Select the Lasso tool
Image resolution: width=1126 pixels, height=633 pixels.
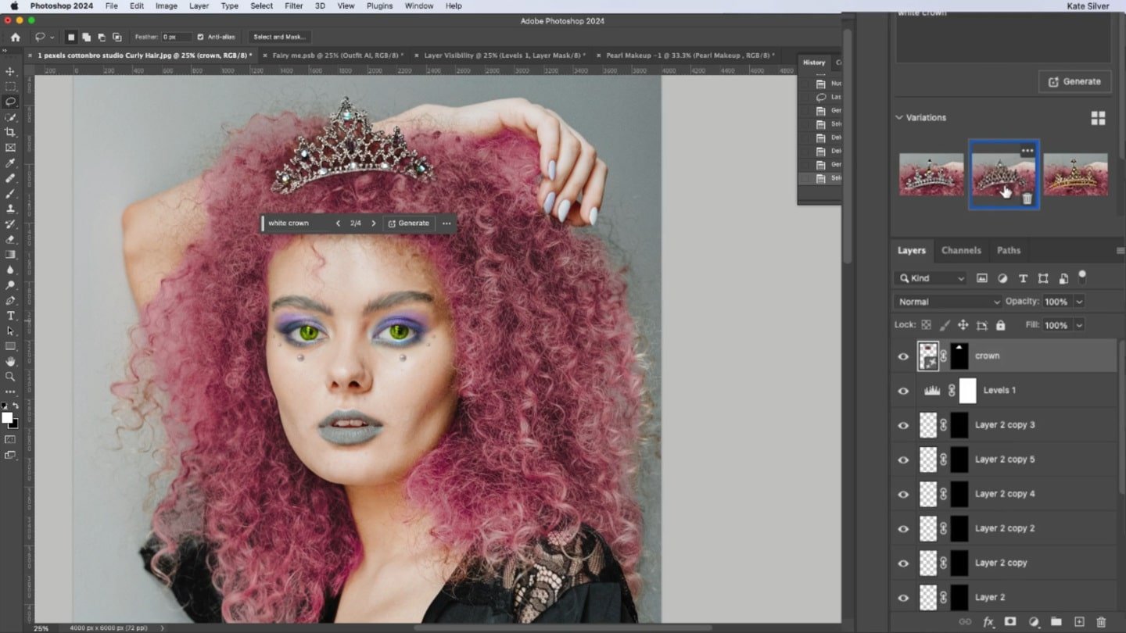pyautogui.click(x=11, y=102)
